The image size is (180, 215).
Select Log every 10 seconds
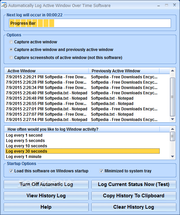coord(82,146)
